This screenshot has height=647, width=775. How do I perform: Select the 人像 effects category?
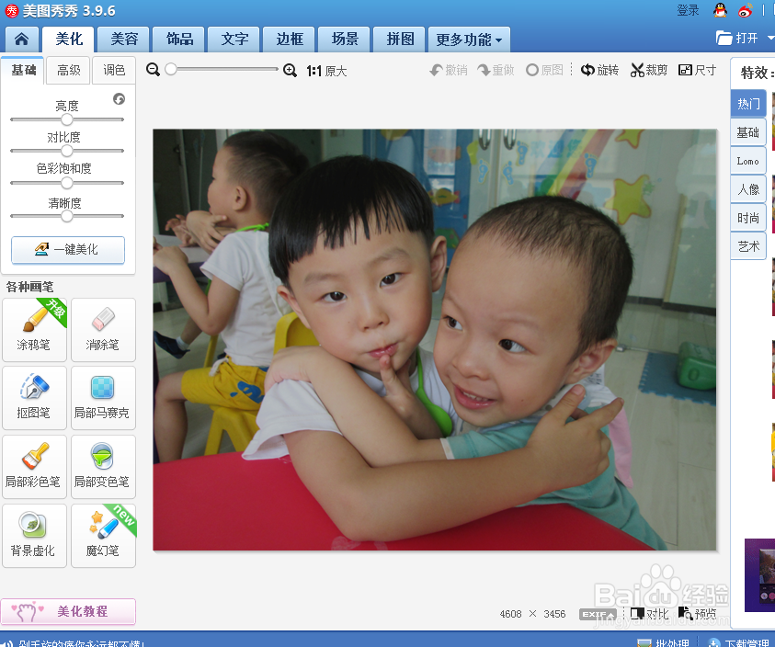[748, 189]
